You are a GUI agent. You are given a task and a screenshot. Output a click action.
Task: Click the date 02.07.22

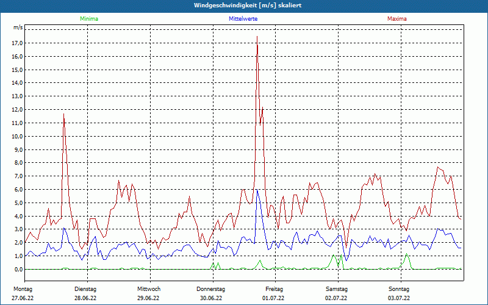(336, 298)
